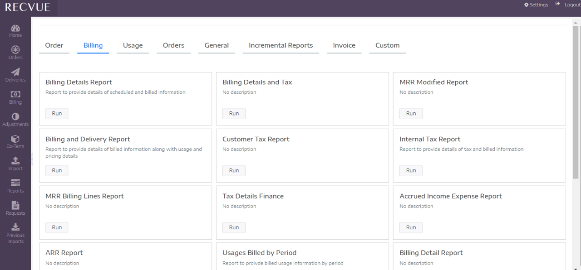Viewport: 581px width, 270px height.
Task: Select the Billing sidebar icon
Action: click(x=15, y=94)
